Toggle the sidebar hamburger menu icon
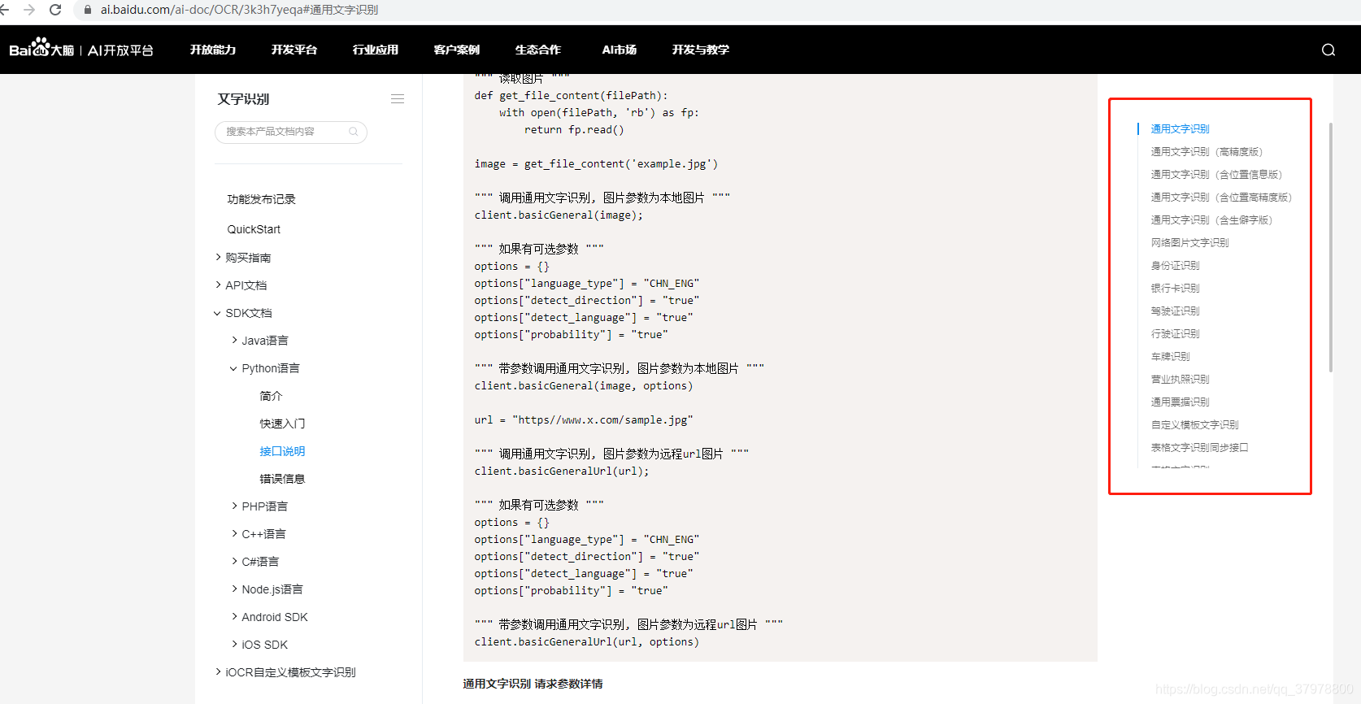Viewport: 1361px width, 704px height. pyautogui.click(x=398, y=98)
